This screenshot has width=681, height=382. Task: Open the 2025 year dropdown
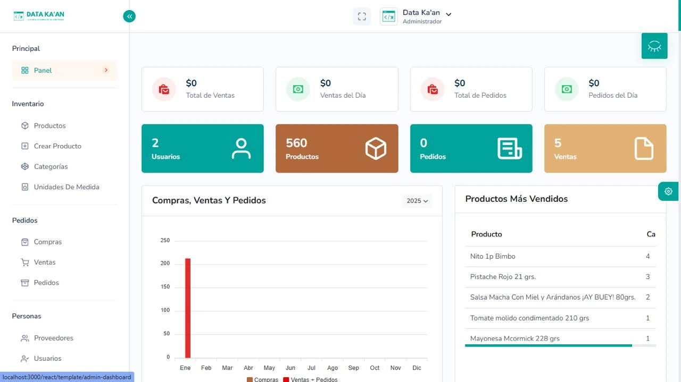(417, 201)
